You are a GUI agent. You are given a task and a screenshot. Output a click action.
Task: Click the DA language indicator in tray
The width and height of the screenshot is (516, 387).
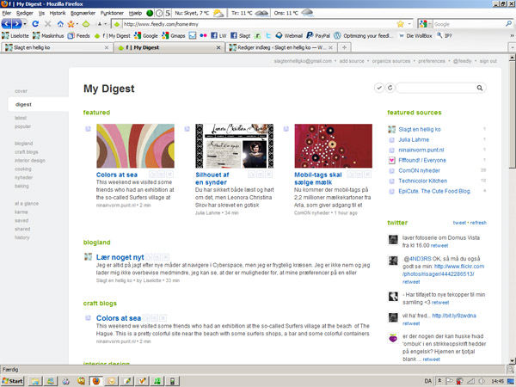[x=427, y=381]
